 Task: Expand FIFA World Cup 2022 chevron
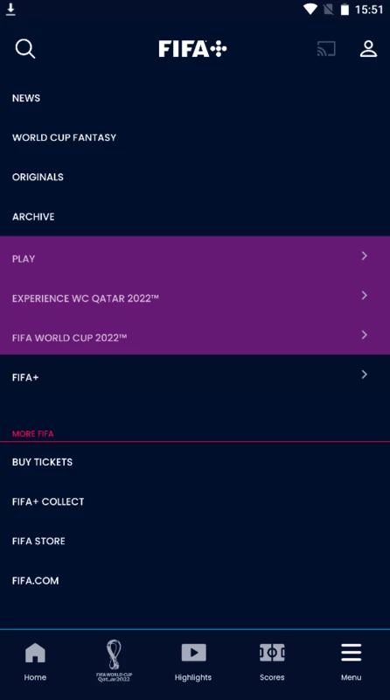[x=364, y=335]
